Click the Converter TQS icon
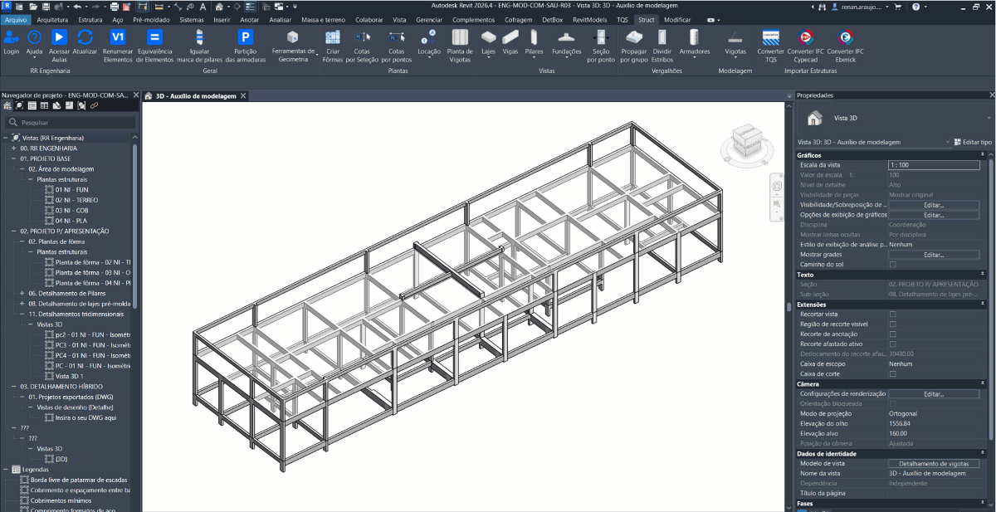The width and height of the screenshot is (996, 512). [x=771, y=37]
